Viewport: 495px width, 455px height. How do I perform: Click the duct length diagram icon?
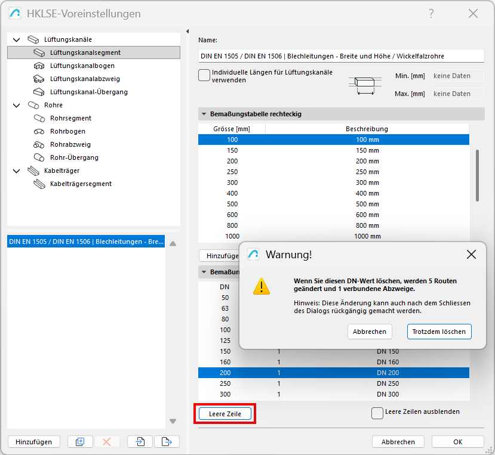[365, 85]
